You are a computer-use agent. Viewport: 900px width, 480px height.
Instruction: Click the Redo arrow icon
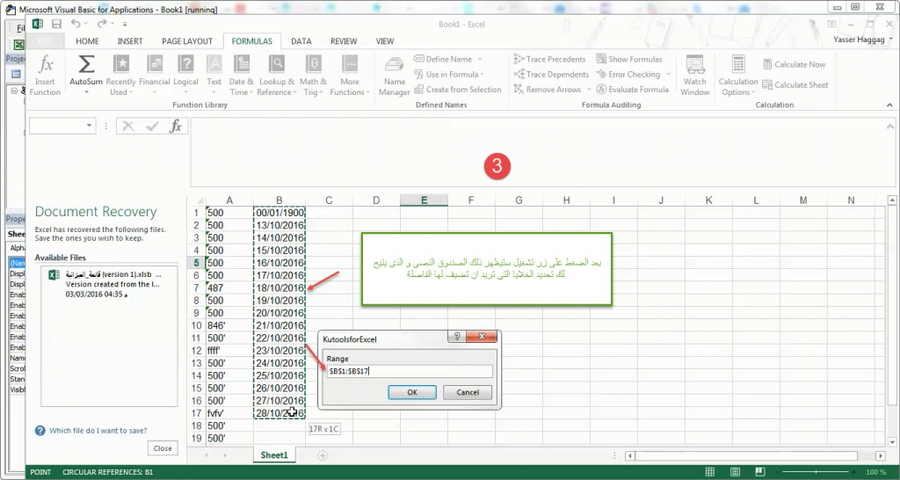point(102,24)
